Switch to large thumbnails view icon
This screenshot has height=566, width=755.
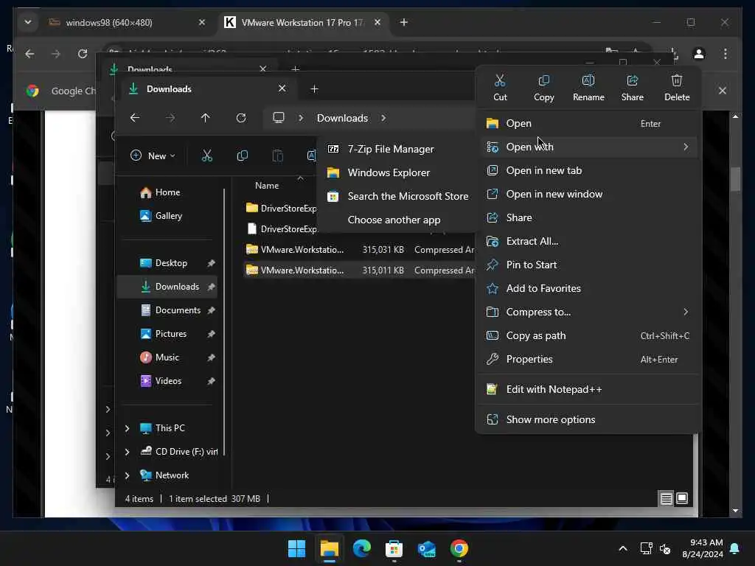(x=682, y=499)
